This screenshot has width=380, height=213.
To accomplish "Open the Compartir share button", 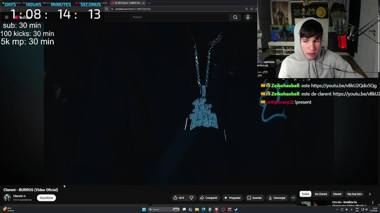I will tap(209, 198).
